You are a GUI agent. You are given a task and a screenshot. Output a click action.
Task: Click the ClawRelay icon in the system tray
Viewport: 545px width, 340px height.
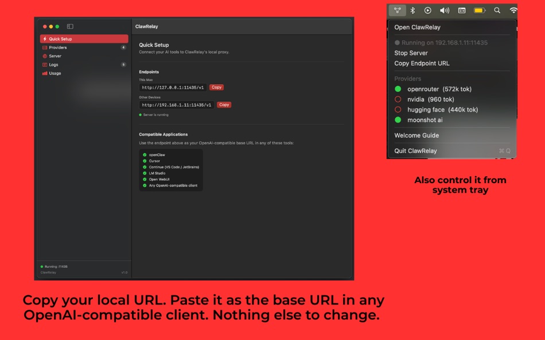(396, 10)
